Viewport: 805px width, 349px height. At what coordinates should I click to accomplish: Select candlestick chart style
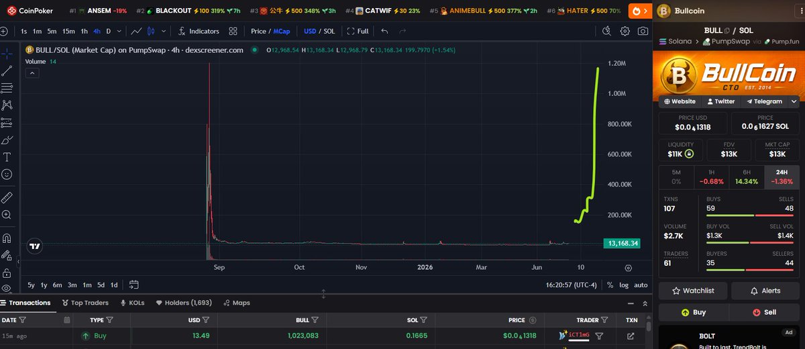point(150,31)
